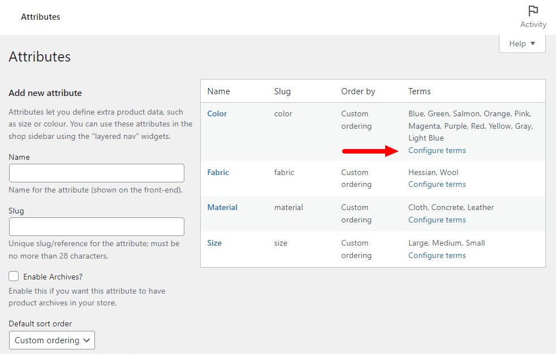The width and height of the screenshot is (556, 354).
Task: Click the Name input field
Action: click(x=96, y=173)
